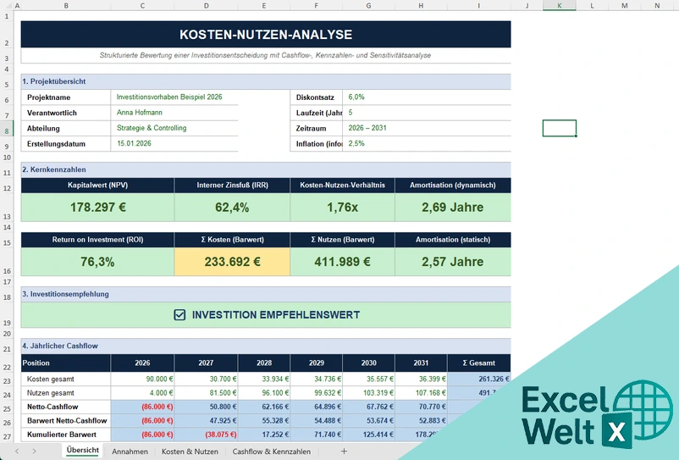Select the Strategie & Controlling cell
The height and width of the screenshot is (460, 679).
174,128
